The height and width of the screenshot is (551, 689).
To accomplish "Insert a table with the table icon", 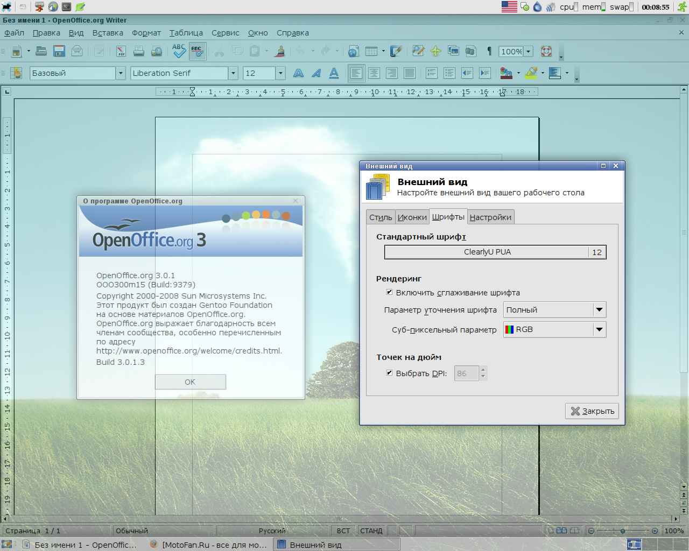I will tap(371, 51).
